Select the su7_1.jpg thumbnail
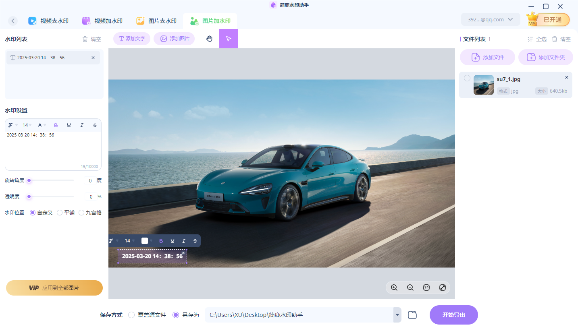This screenshot has width=578, height=331. pyautogui.click(x=484, y=85)
